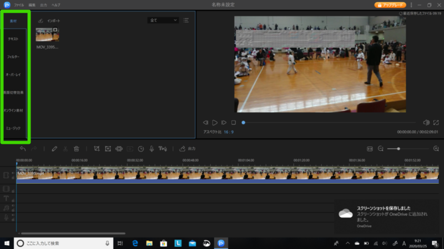444x249 pixels.
Task: Switch to the テキスト tab
Action: pos(13,39)
